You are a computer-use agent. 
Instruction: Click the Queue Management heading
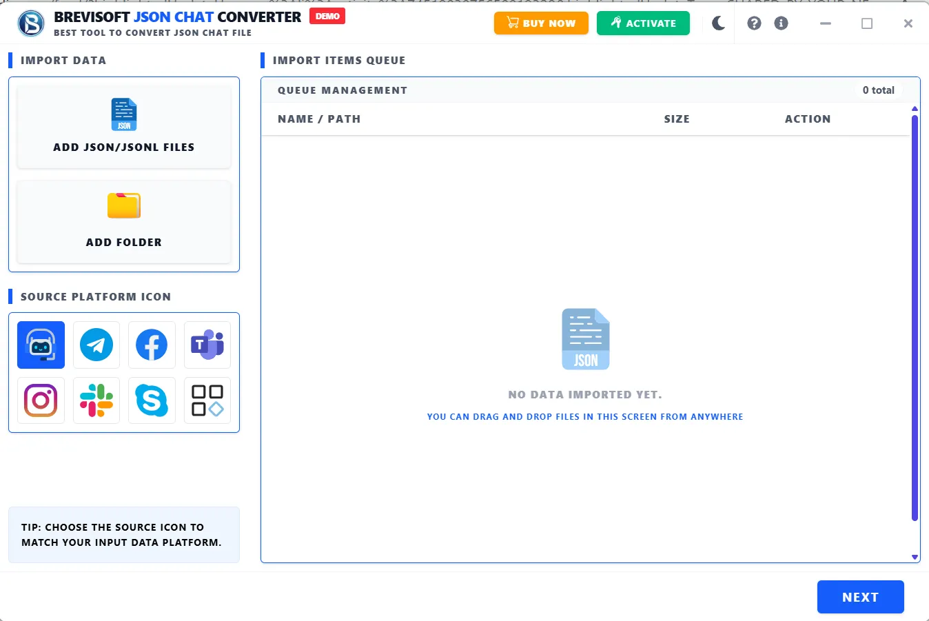(x=343, y=90)
